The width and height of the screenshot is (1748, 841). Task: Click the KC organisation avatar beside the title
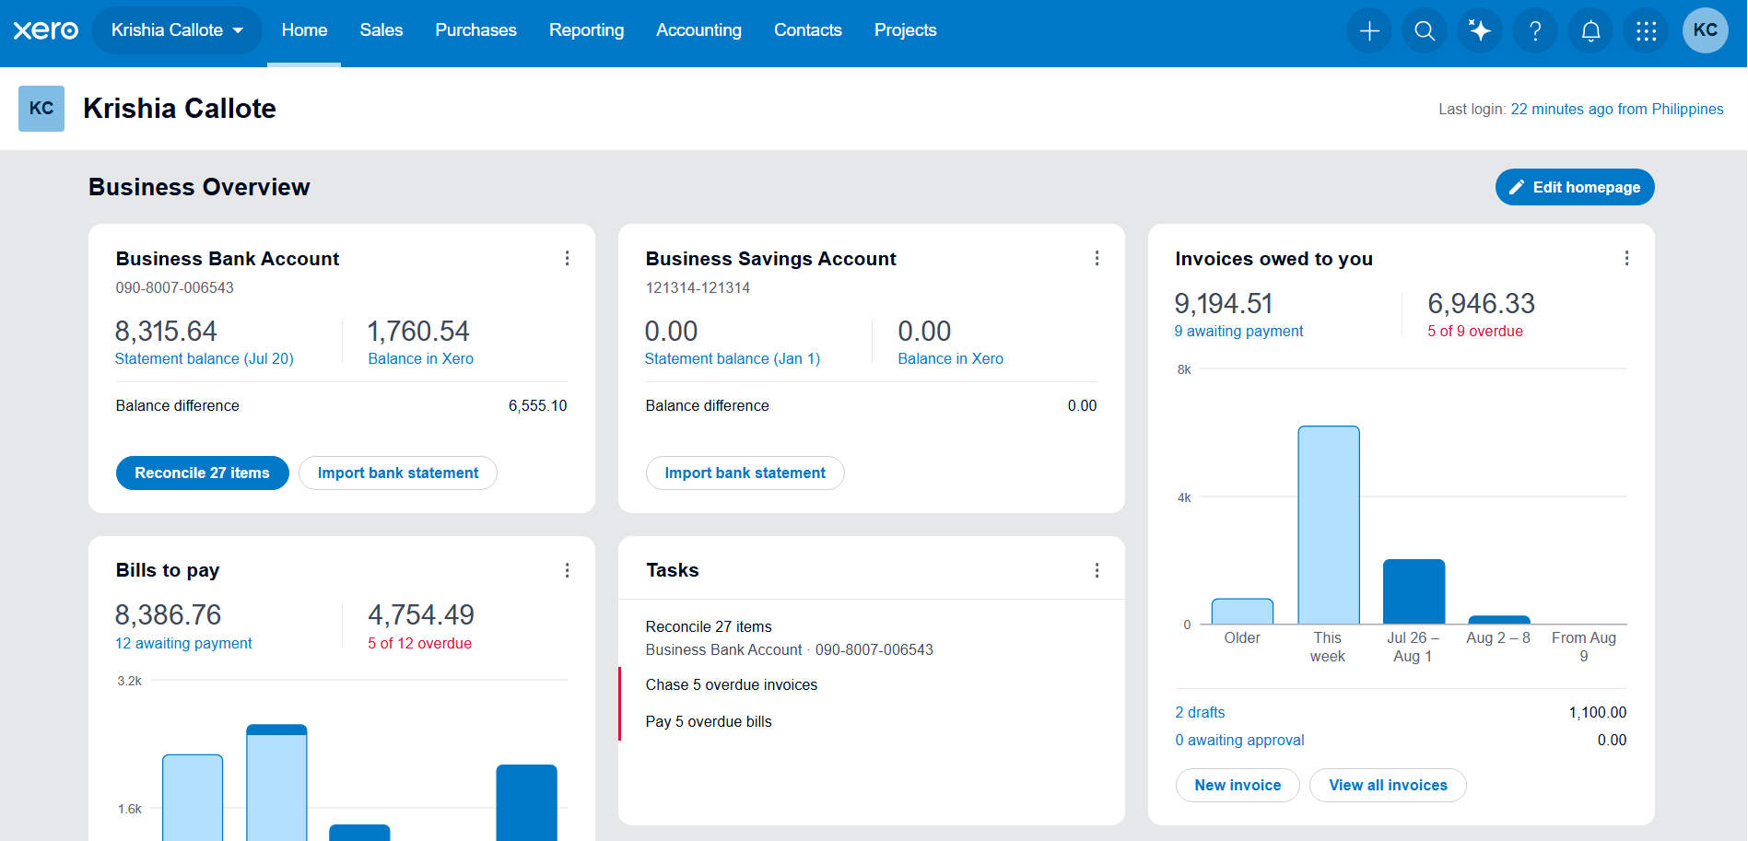pos(41,109)
